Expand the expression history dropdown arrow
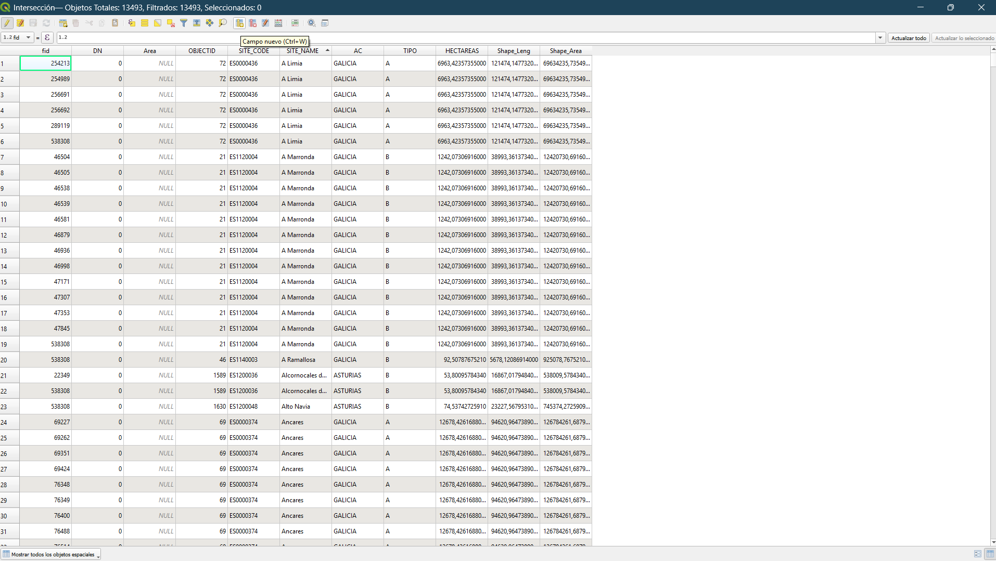The image size is (996, 561). click(880, 37)
